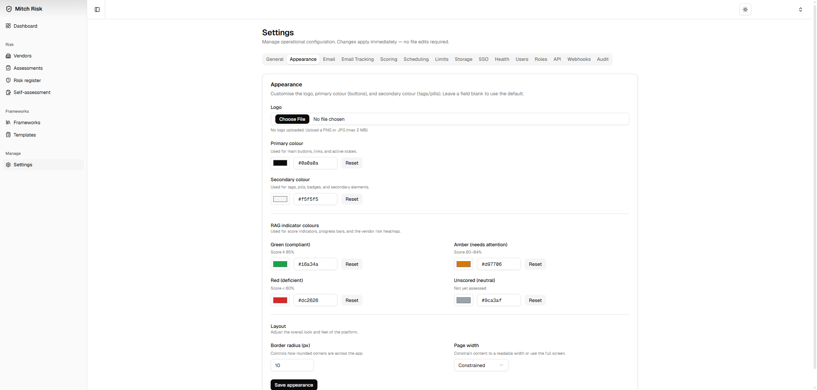This screenshot has width=817, height=390.
Task: Open the Primary colour black swatch picker
Action: coord(280,163)
